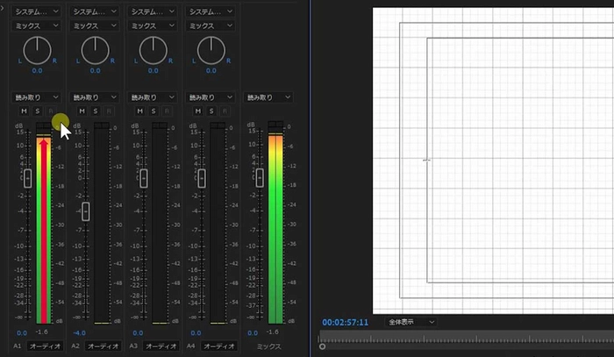Viewport: 614px width, 357px height.
Task: Click the mix track volume fader handle
Action: click(x=260, y=178)
